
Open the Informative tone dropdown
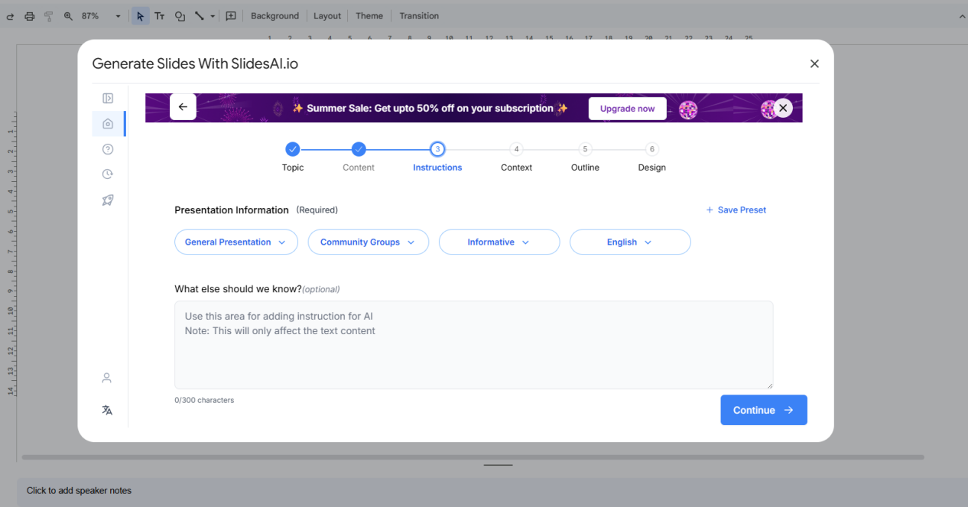(x=499, y=242)
